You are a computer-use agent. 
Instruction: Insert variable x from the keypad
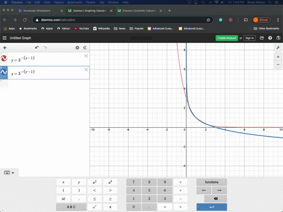coord(63,182)
